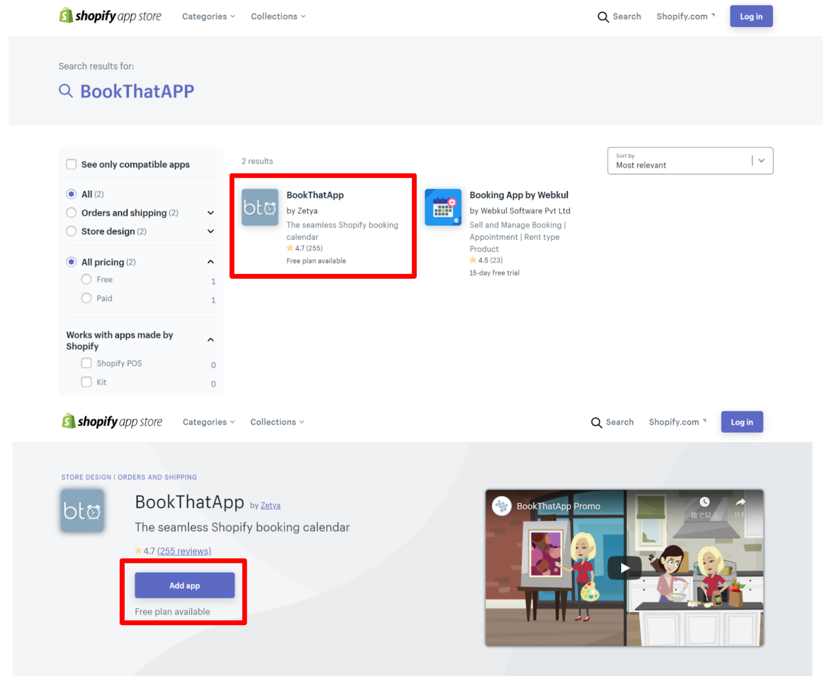
Task: Open the 255 reviews link
Action: tap(184, 551)
